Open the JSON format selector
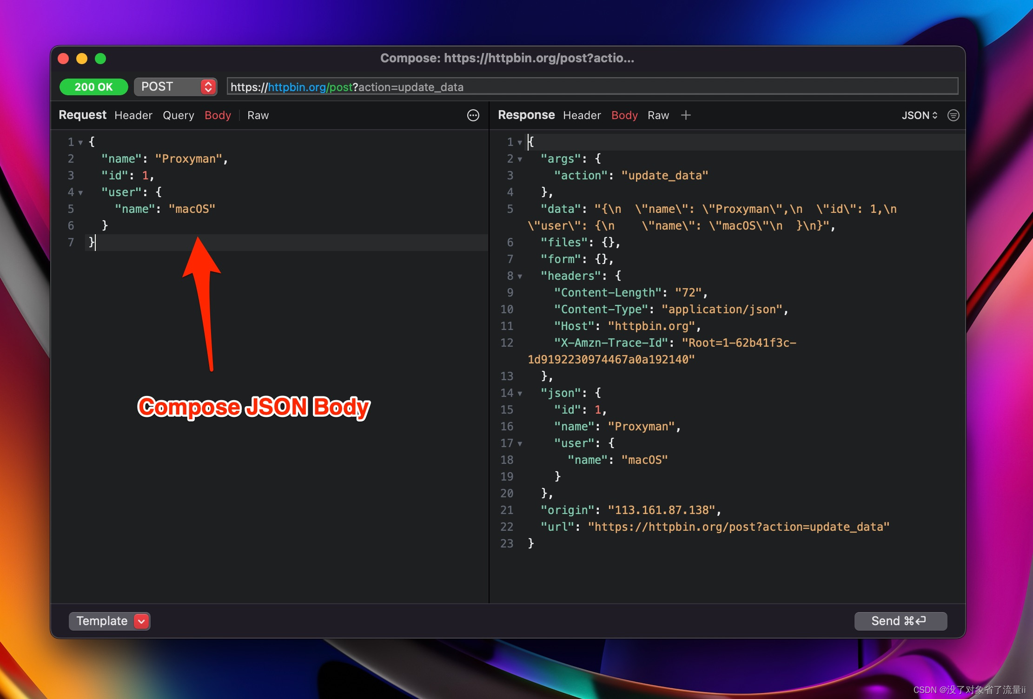The width and height of the screenshot is (1033, 699). pyautogui.click(x=919, y=115)
